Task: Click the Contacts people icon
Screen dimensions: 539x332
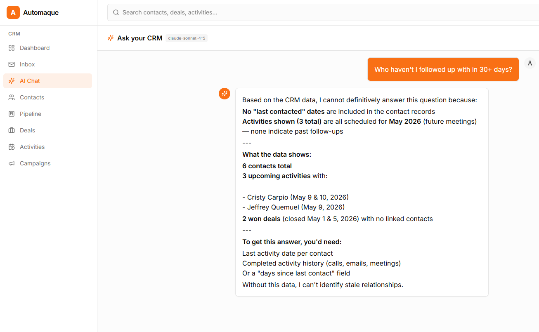Action: click(12, 97)
